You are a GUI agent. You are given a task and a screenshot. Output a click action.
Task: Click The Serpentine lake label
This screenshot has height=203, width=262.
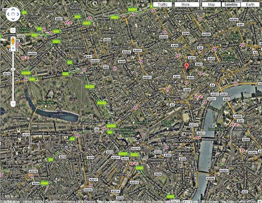tap(59, 113)
